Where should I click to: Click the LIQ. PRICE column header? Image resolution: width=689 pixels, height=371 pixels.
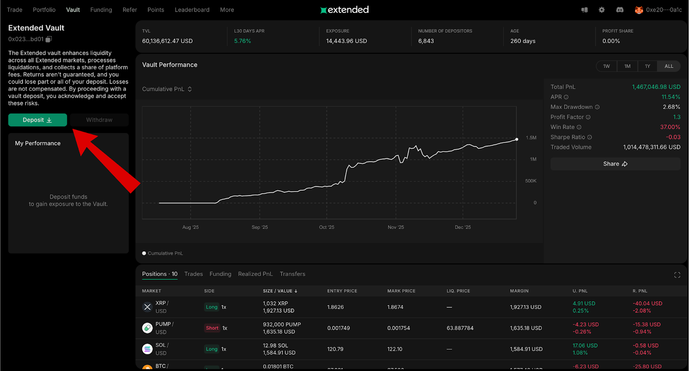(x=458, y=291)
